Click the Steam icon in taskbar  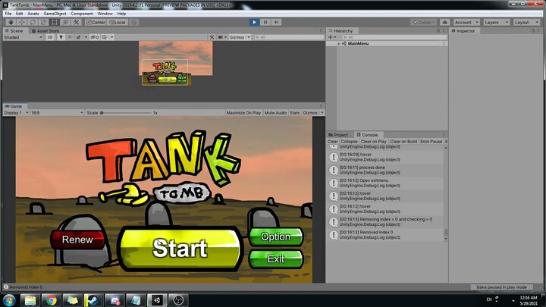point(93,300)
